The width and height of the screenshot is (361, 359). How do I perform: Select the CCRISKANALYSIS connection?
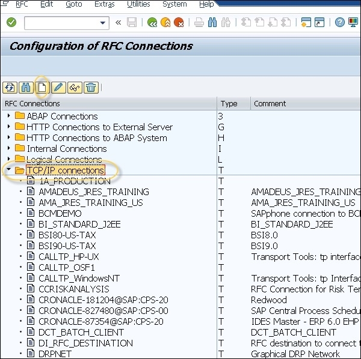coord(73,289)
